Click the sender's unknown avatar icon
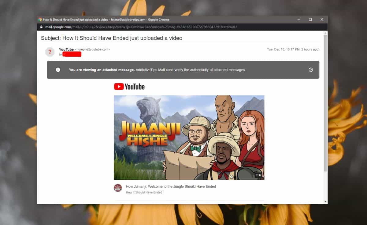367x225 pixels. coord(50,52)
